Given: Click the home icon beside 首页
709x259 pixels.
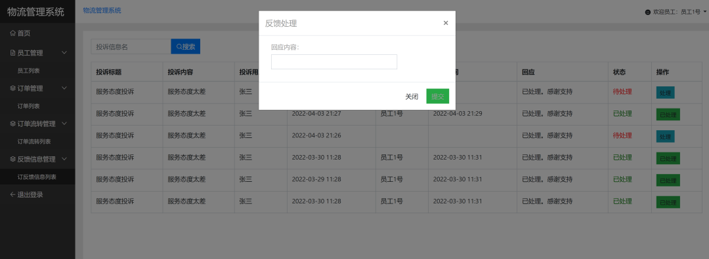Looking at the screenshot, I should coord(12,33).
